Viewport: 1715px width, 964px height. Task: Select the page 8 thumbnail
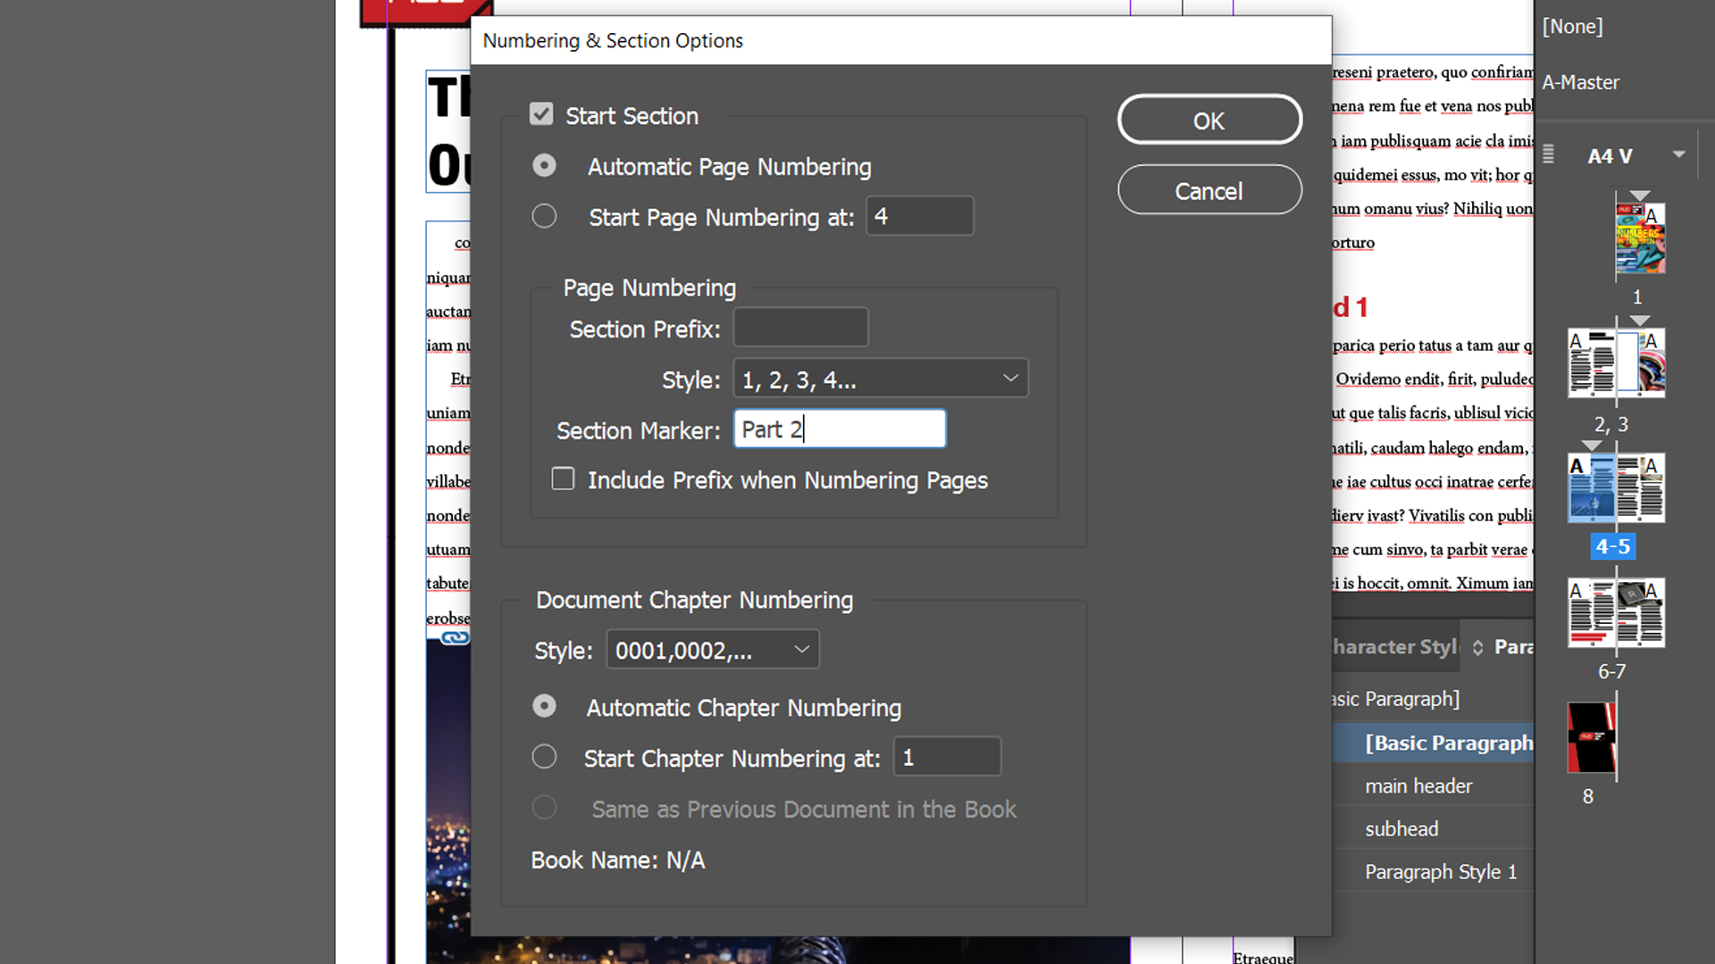tap(1589, 737)
